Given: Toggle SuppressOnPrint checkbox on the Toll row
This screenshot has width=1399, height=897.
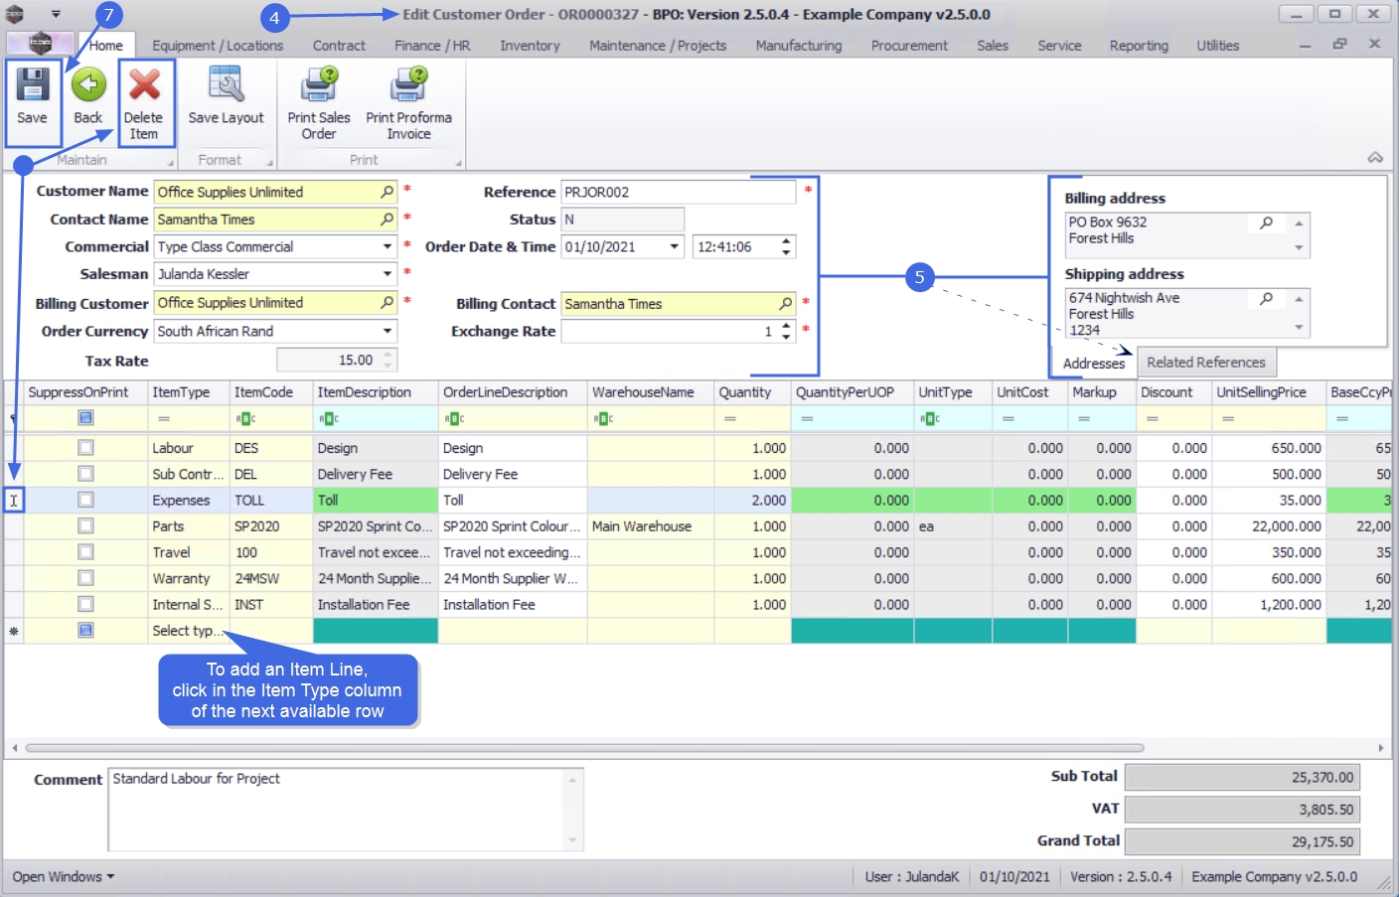Looking at the screenshot, I should (85, 501).
